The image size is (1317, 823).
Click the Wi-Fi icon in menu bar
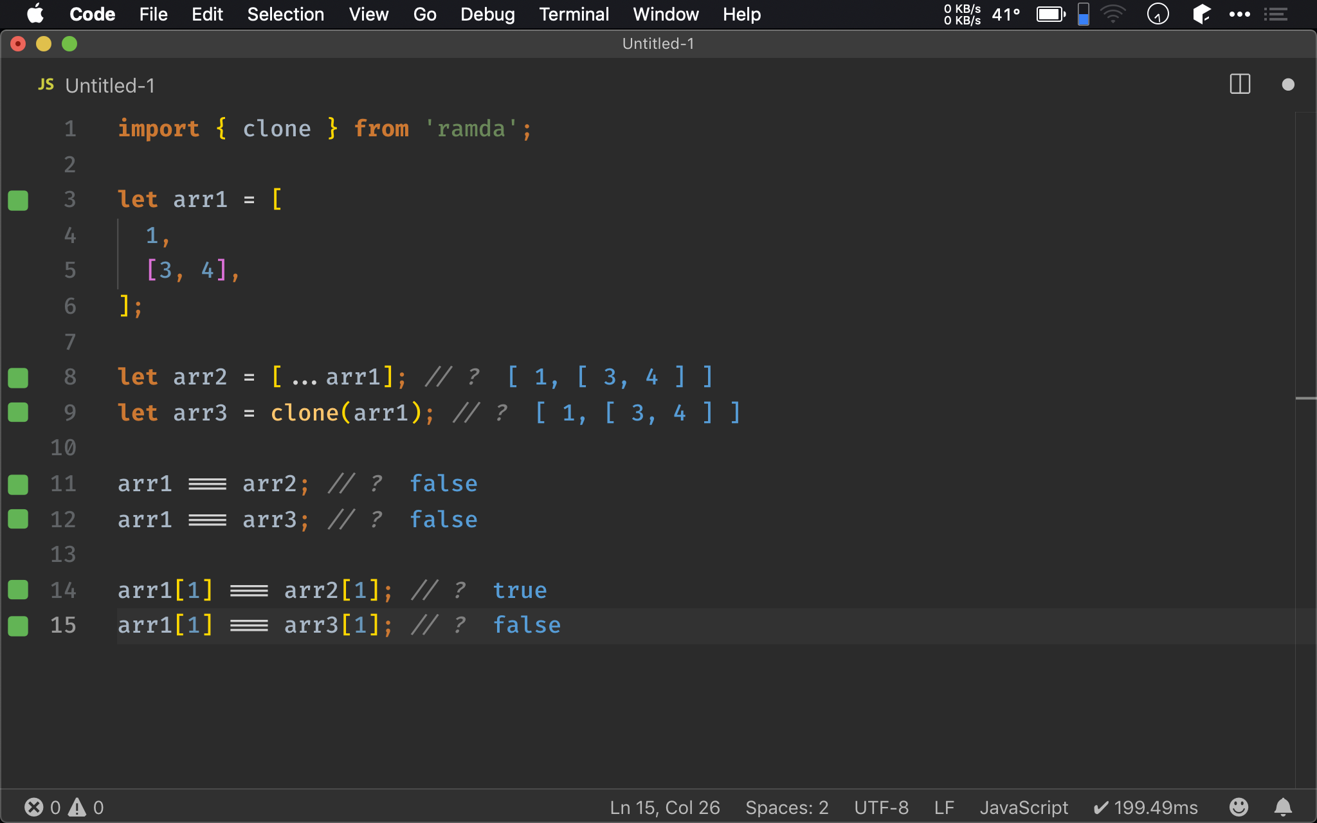click(1113, 14)
